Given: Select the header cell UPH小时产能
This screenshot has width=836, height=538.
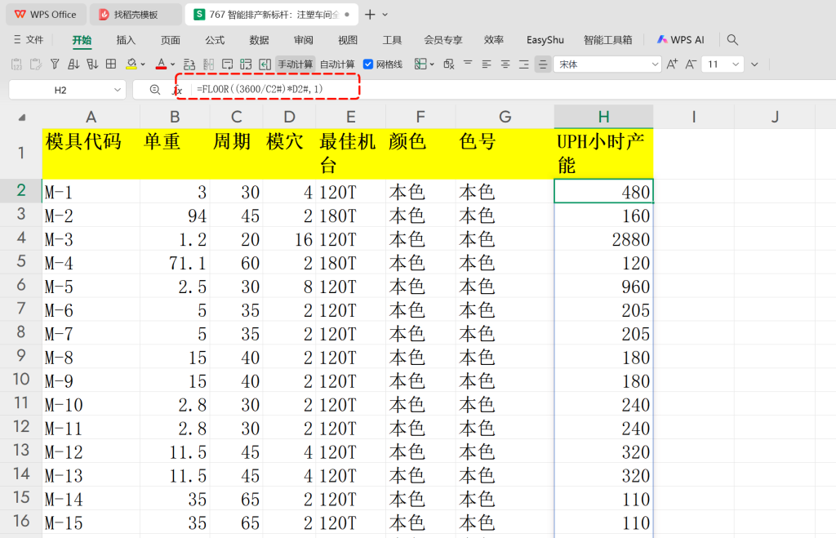Looking at the screenshot, I should (x=603, y=153).
